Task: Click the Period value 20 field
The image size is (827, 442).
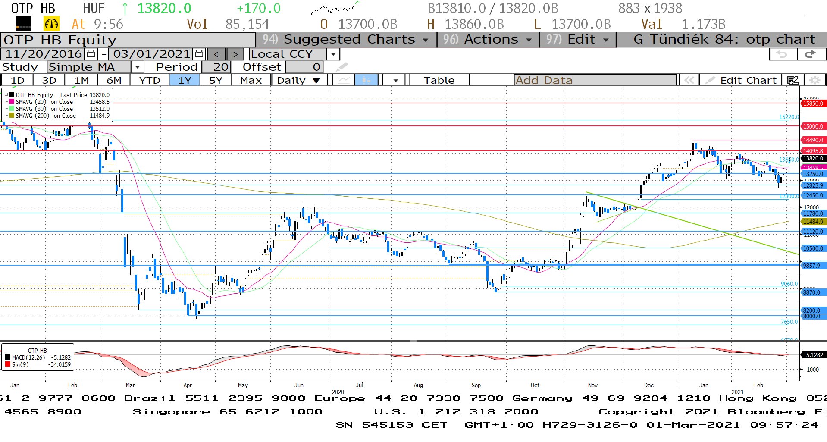Action: [216, 67]
